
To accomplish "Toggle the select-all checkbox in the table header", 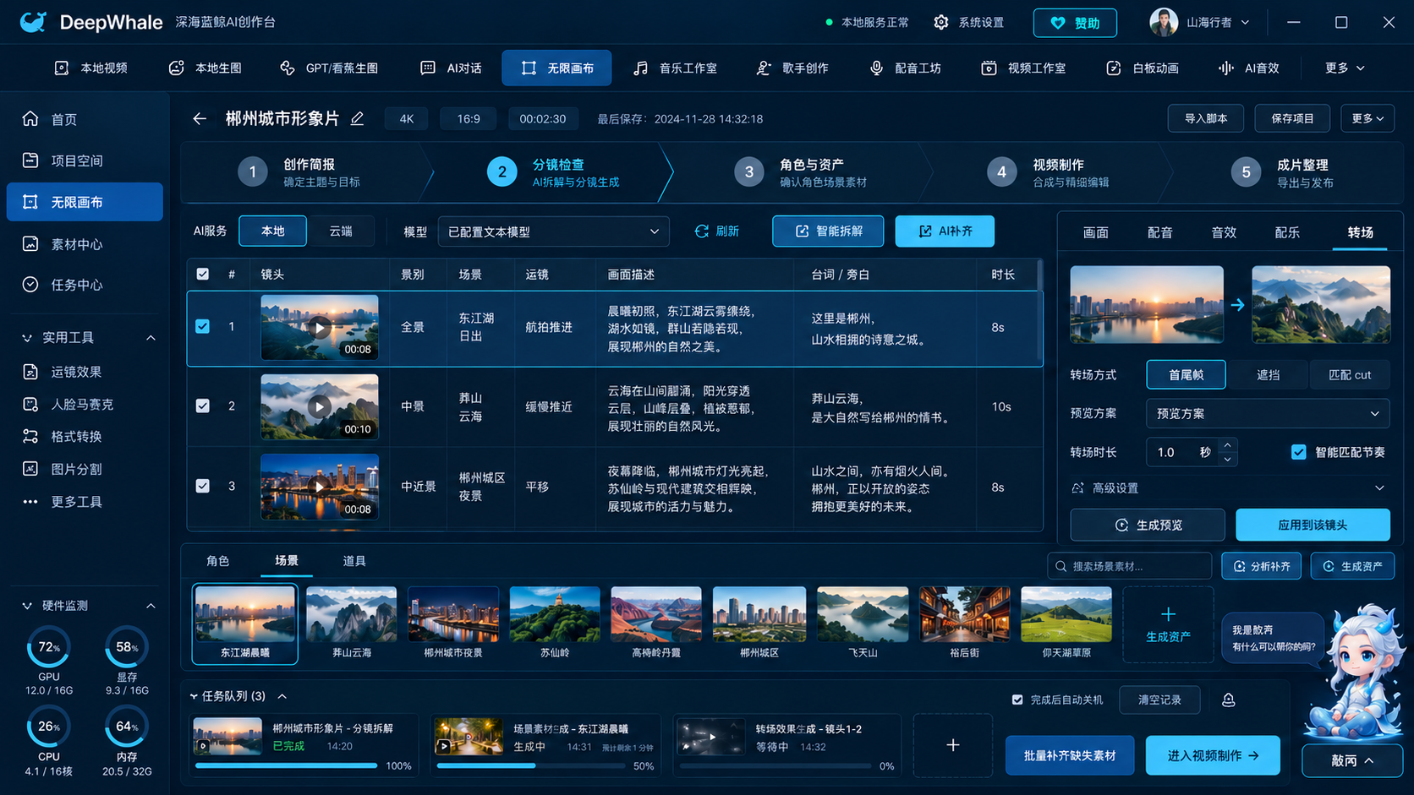I will click(203, 274).
